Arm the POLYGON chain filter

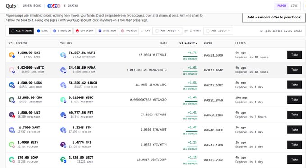pos(129,31)
